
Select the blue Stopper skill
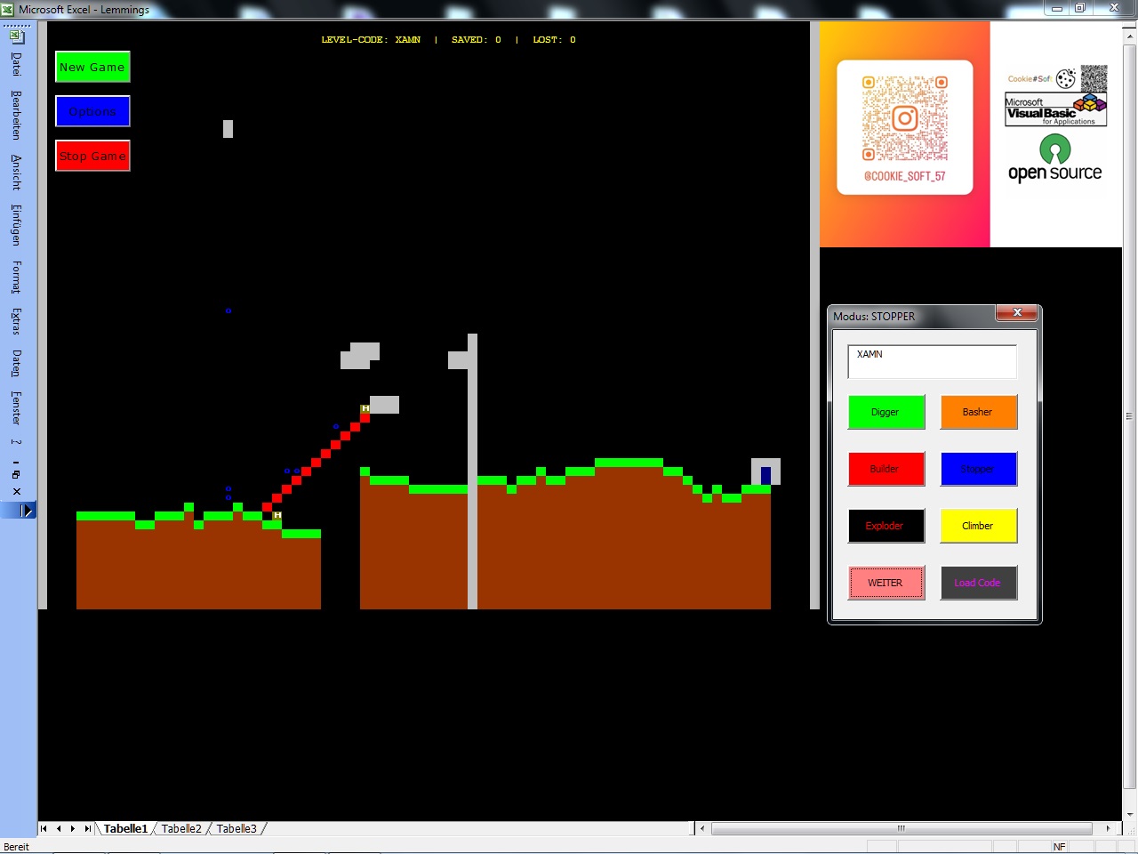(x=979, y=469)
